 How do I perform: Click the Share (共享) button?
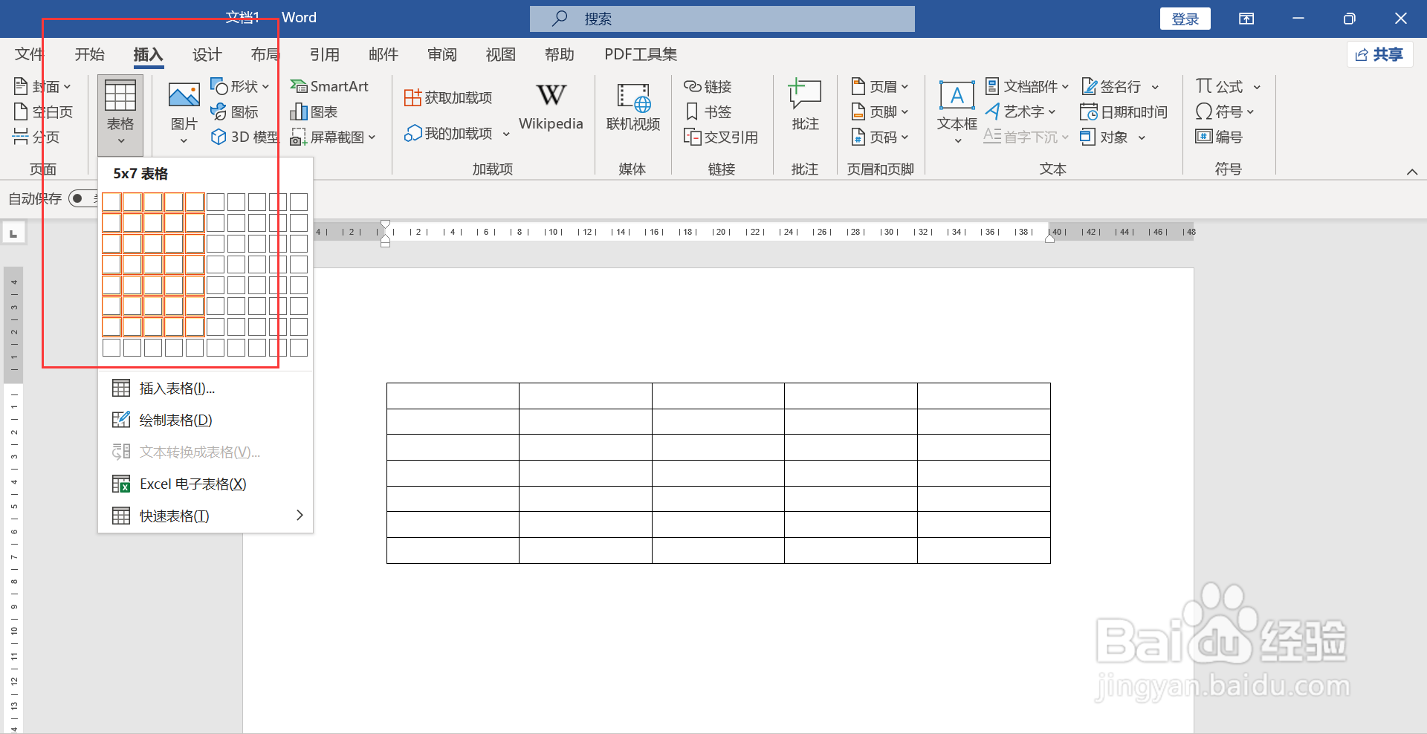[1379, 54]
